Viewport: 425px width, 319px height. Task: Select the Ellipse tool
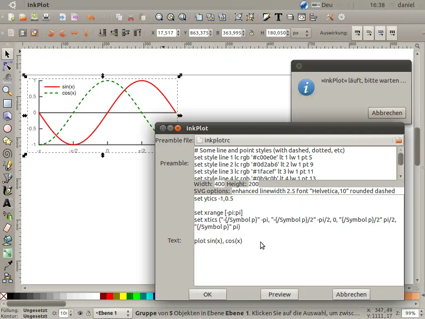tap(7, 128)
